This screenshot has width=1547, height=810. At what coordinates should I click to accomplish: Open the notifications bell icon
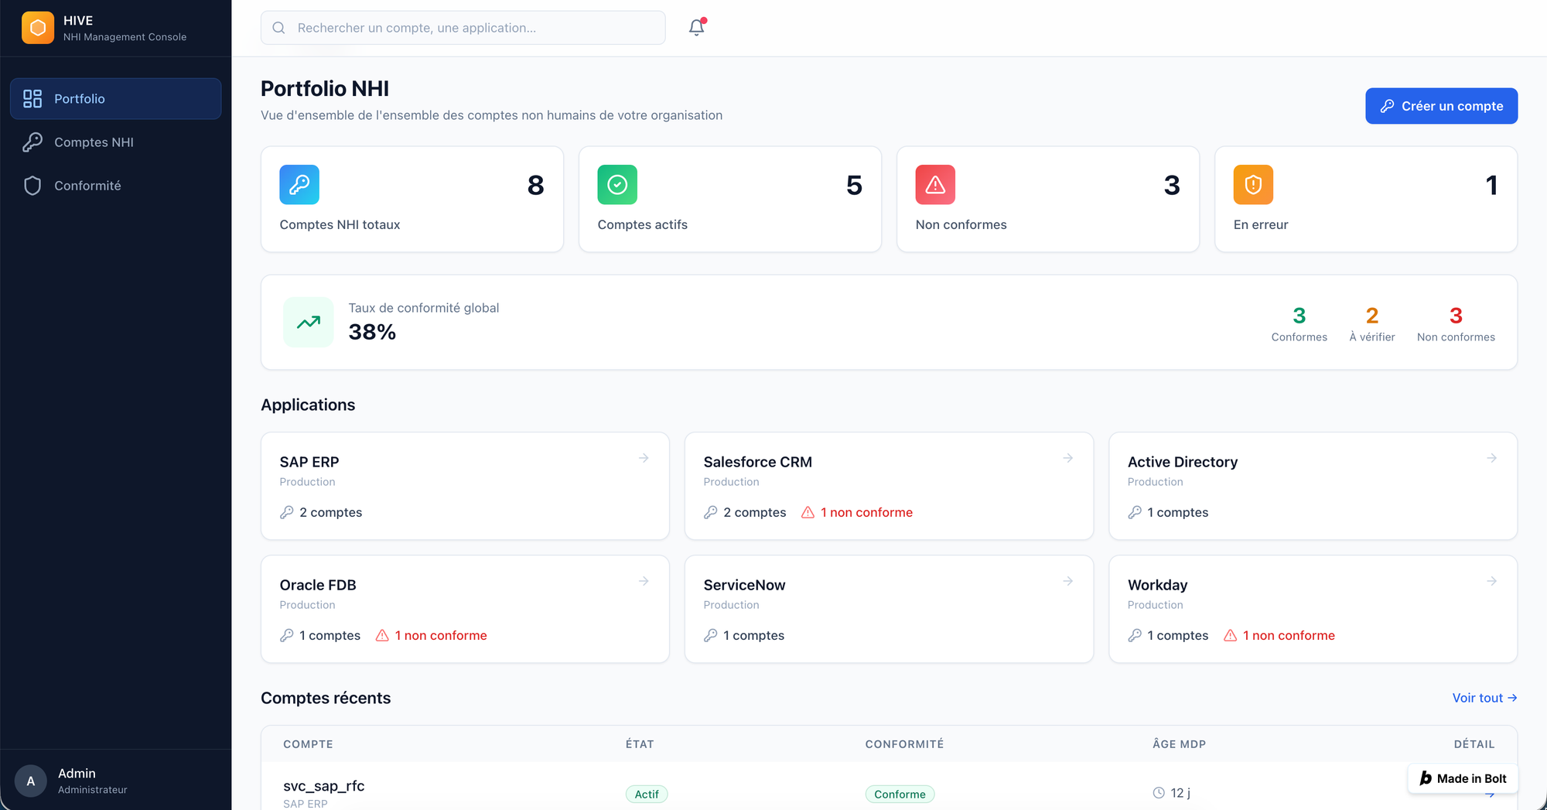coord(697,27)
